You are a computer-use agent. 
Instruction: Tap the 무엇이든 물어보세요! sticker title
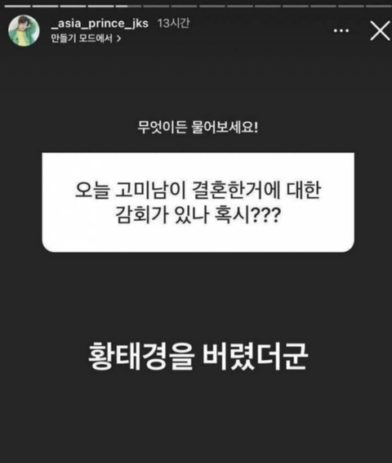[x=198, y=128]
